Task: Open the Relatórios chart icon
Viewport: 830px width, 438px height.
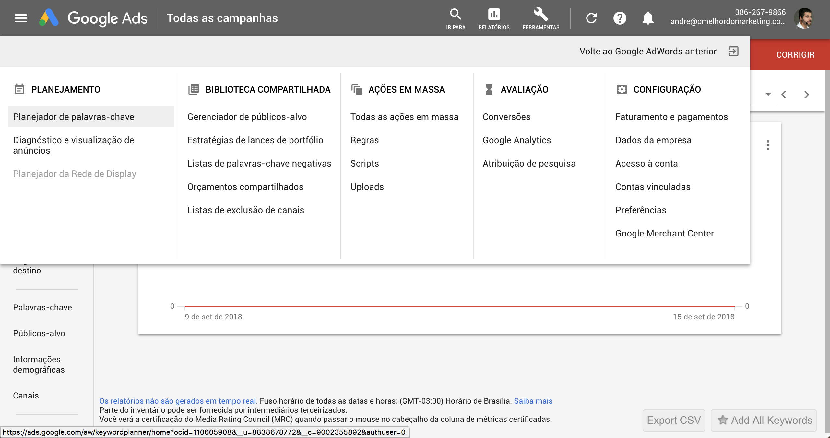Action: pyautogui.click(x=494, y=15)
